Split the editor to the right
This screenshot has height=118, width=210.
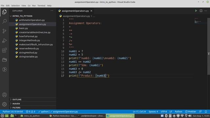[x=201, y=11]
